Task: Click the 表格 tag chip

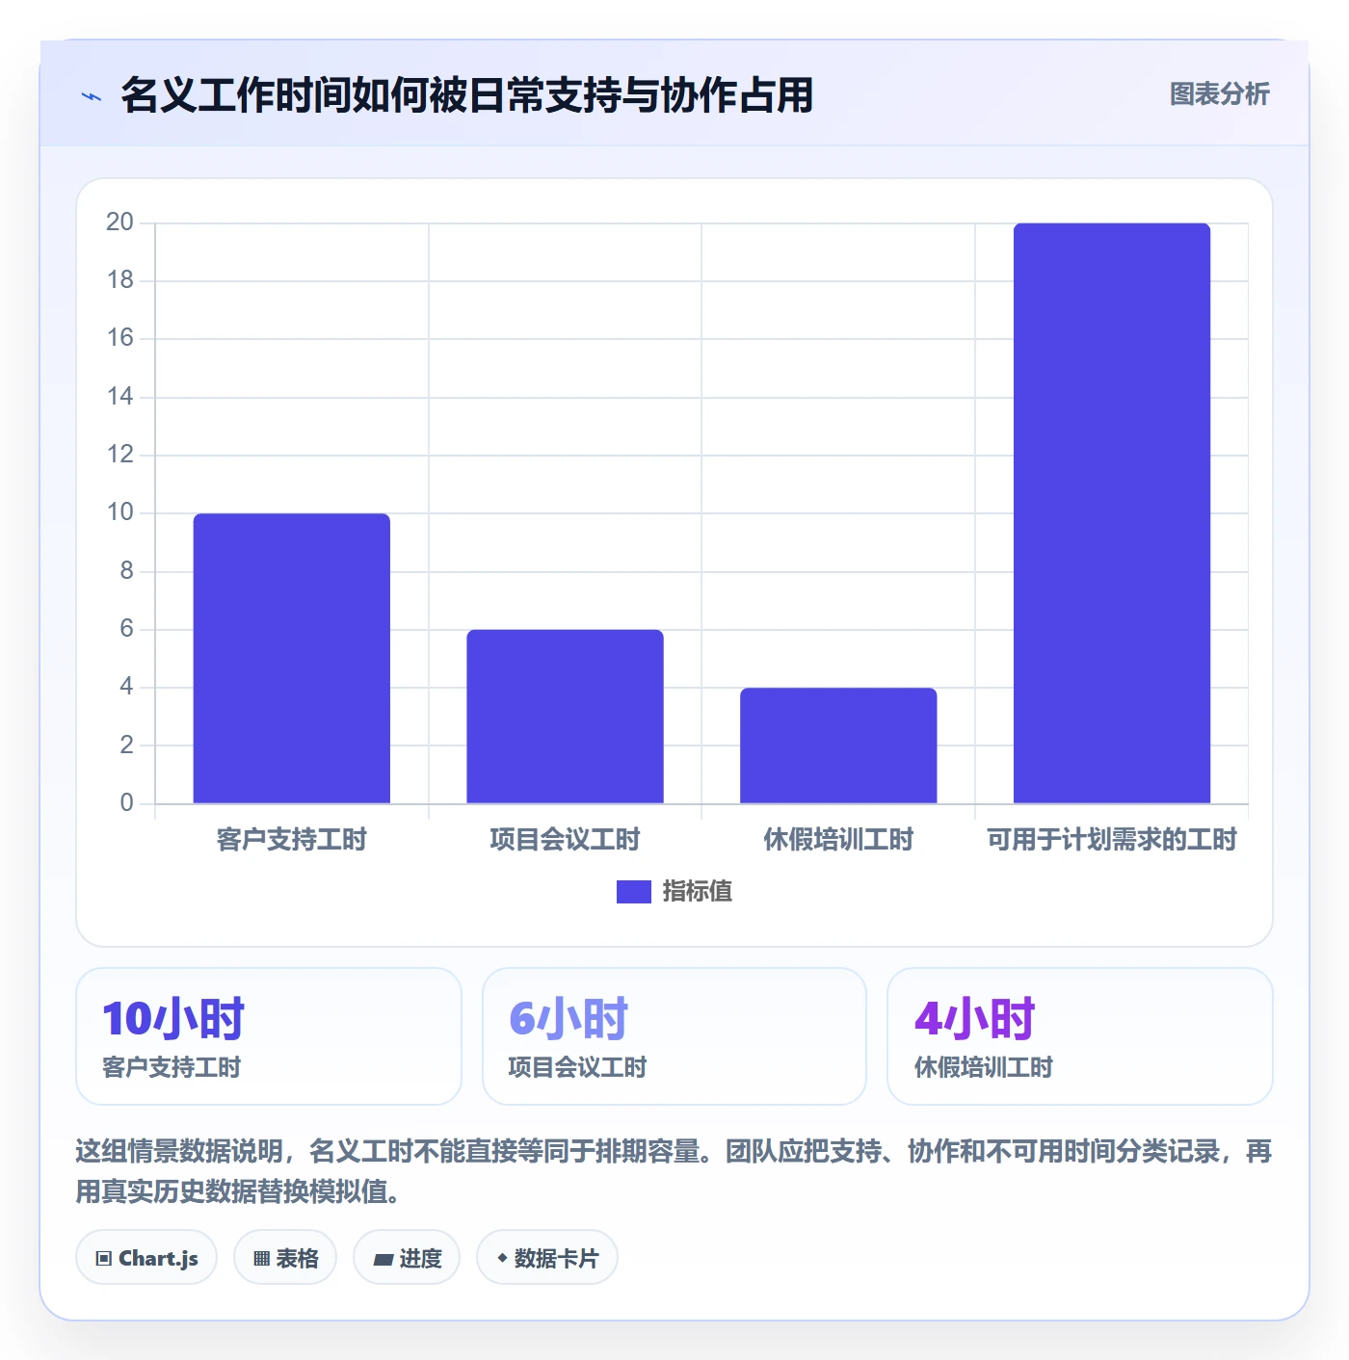Action: click(285, 1258)
